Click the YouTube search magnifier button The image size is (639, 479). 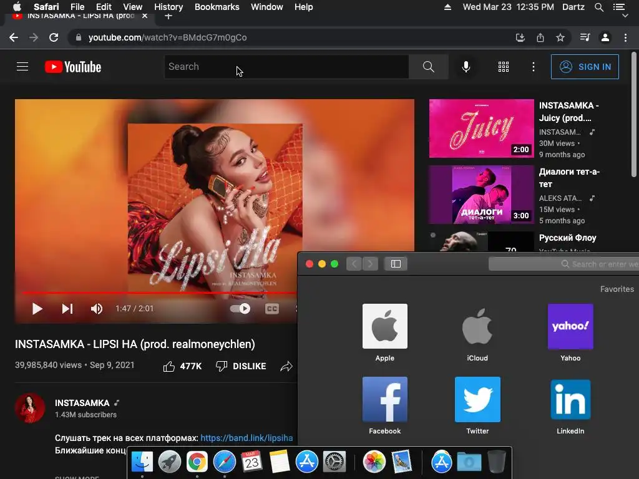point(428,66)
